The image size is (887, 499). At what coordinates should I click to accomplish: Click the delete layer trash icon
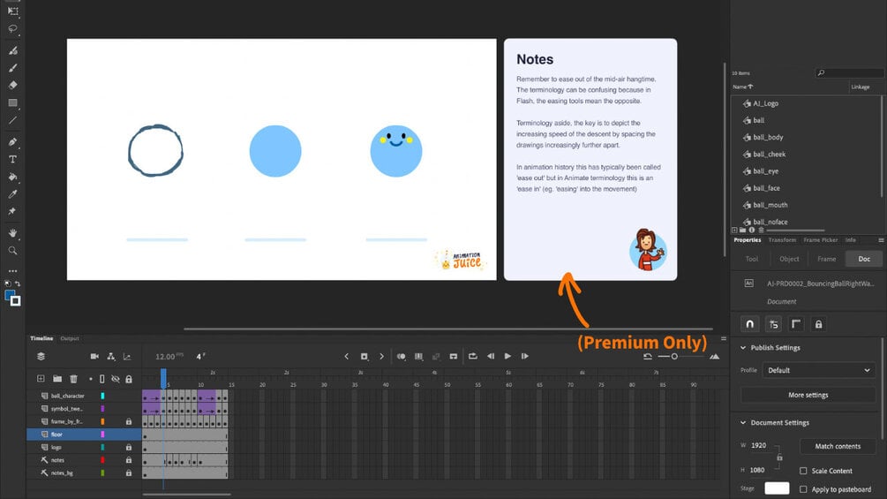[73, 379]
